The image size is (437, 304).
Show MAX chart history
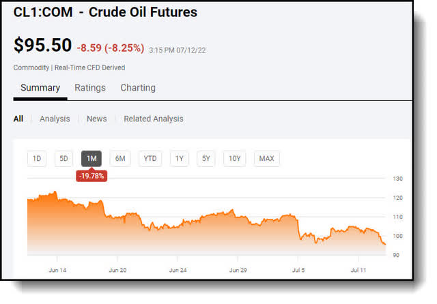click(266, 159)
